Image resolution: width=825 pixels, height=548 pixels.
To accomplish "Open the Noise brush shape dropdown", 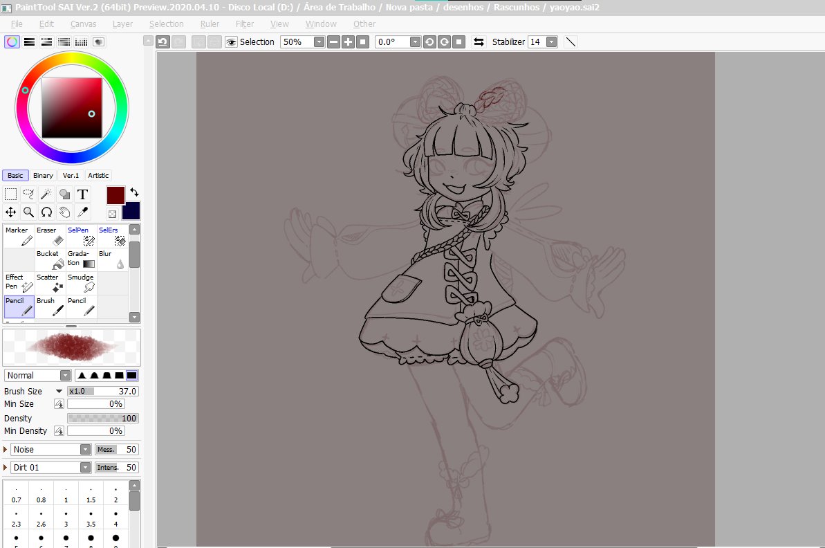I will 85,450.
